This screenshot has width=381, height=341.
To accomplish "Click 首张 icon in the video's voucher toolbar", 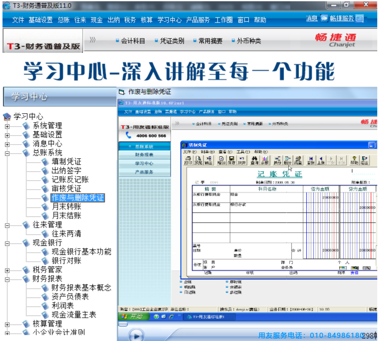I will (311, 160).
